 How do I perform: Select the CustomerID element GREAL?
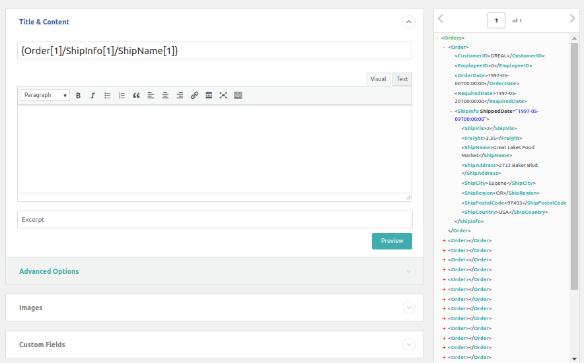coord(499,56)
